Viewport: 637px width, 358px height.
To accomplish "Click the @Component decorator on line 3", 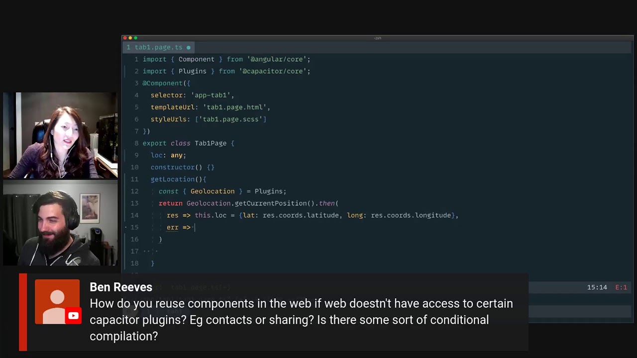I will (x=163, y=83).
